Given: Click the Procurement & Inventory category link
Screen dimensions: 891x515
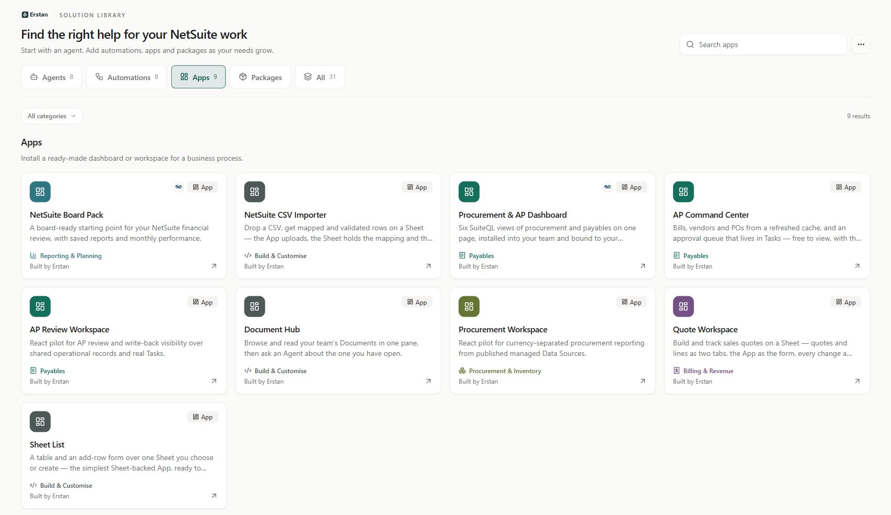Looking at the screenshot, I should [500, 371].
